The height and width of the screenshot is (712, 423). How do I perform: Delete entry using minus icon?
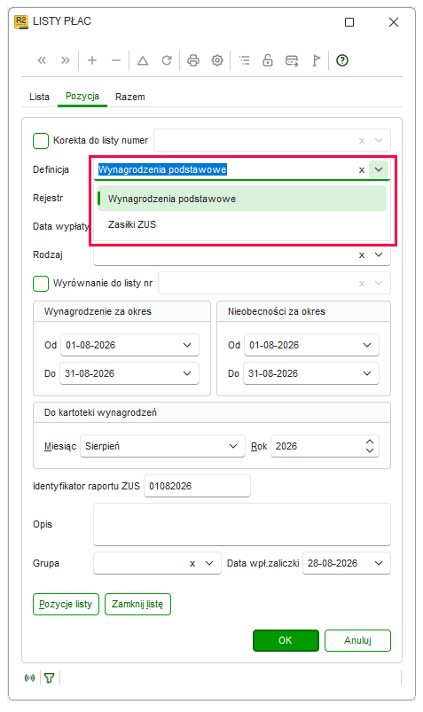pos(116,60)
